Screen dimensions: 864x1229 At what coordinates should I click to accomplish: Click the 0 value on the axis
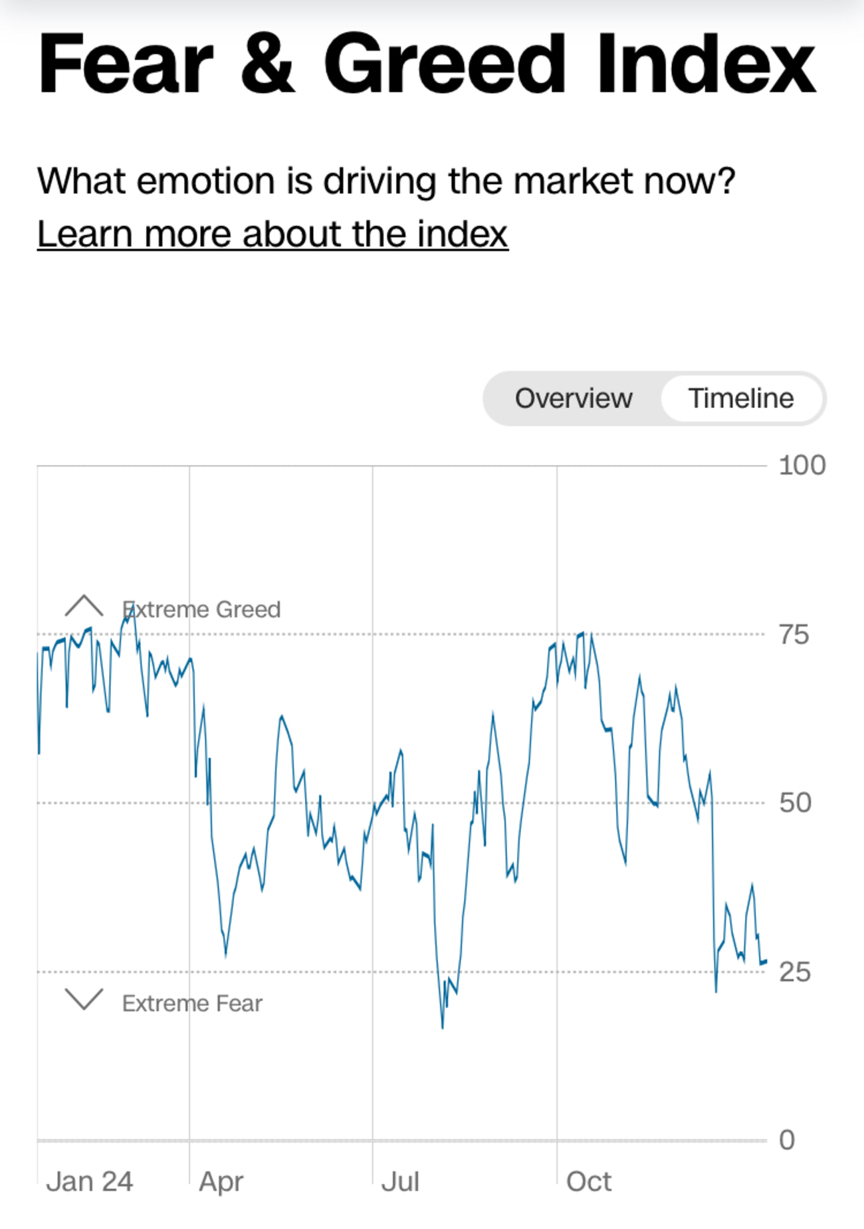tap(787, 1140)
